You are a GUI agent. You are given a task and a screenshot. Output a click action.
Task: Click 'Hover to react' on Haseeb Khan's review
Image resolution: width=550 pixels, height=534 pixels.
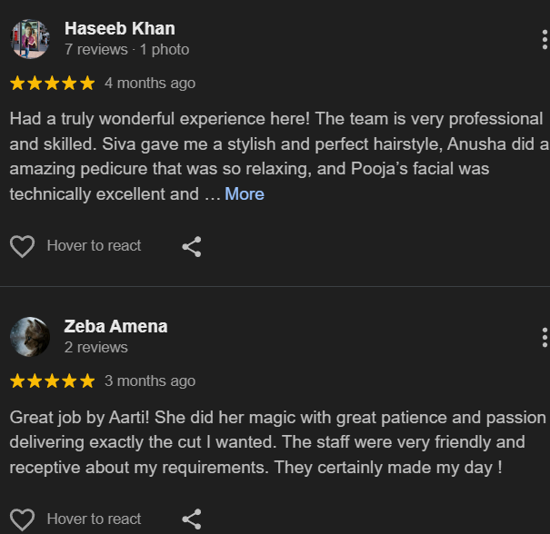tap(94, 245)
